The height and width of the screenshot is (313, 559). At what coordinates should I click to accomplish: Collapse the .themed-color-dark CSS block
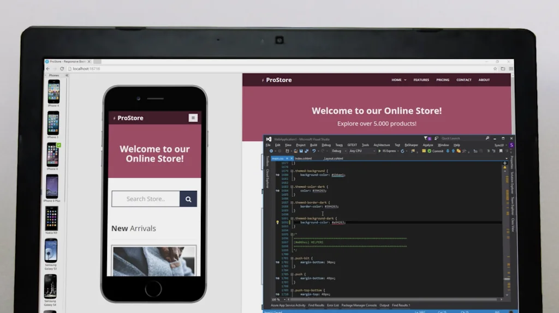pos(292,186)
